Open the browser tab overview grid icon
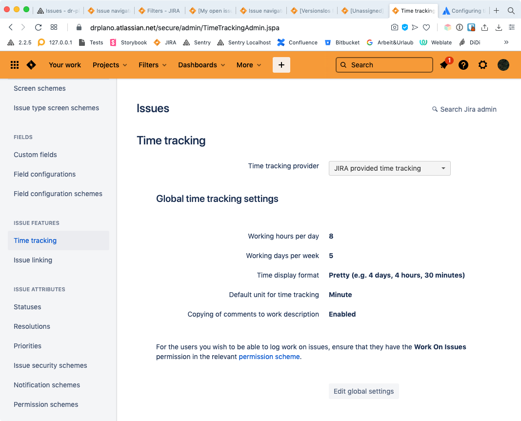Viewport: 521px width, 421px height. 54,27
